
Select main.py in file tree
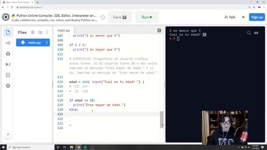pyautogui.click(x=33, y=42)
